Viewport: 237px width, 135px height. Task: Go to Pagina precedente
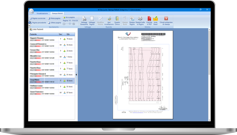pos(38,23)
